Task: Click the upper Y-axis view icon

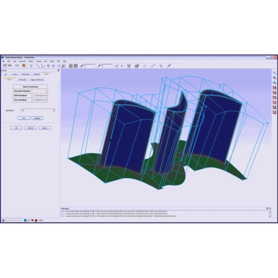Action: (274, 97)
